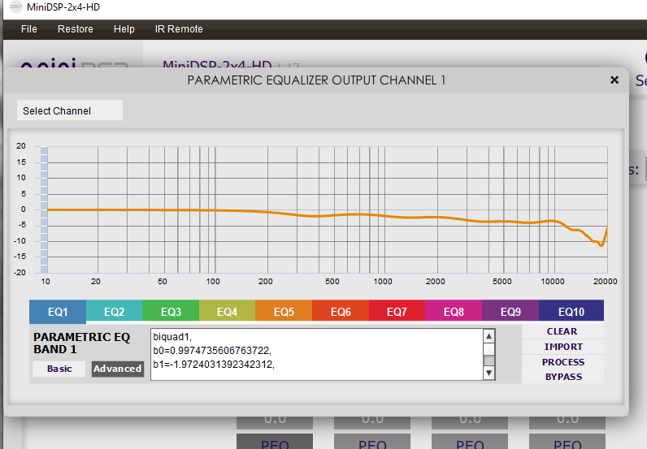This screenshot has width=647, height=449.
Task: Click the biquad text box scroll down arrow
Action: point(489,373)
